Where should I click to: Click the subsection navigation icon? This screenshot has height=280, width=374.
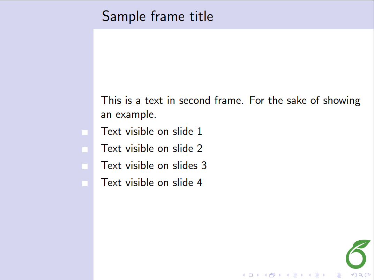click(x=294, y=275)
